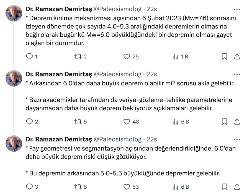Open more options on second tweet
252x195 pixels.
pyautogui.click(x=237, y=74)
